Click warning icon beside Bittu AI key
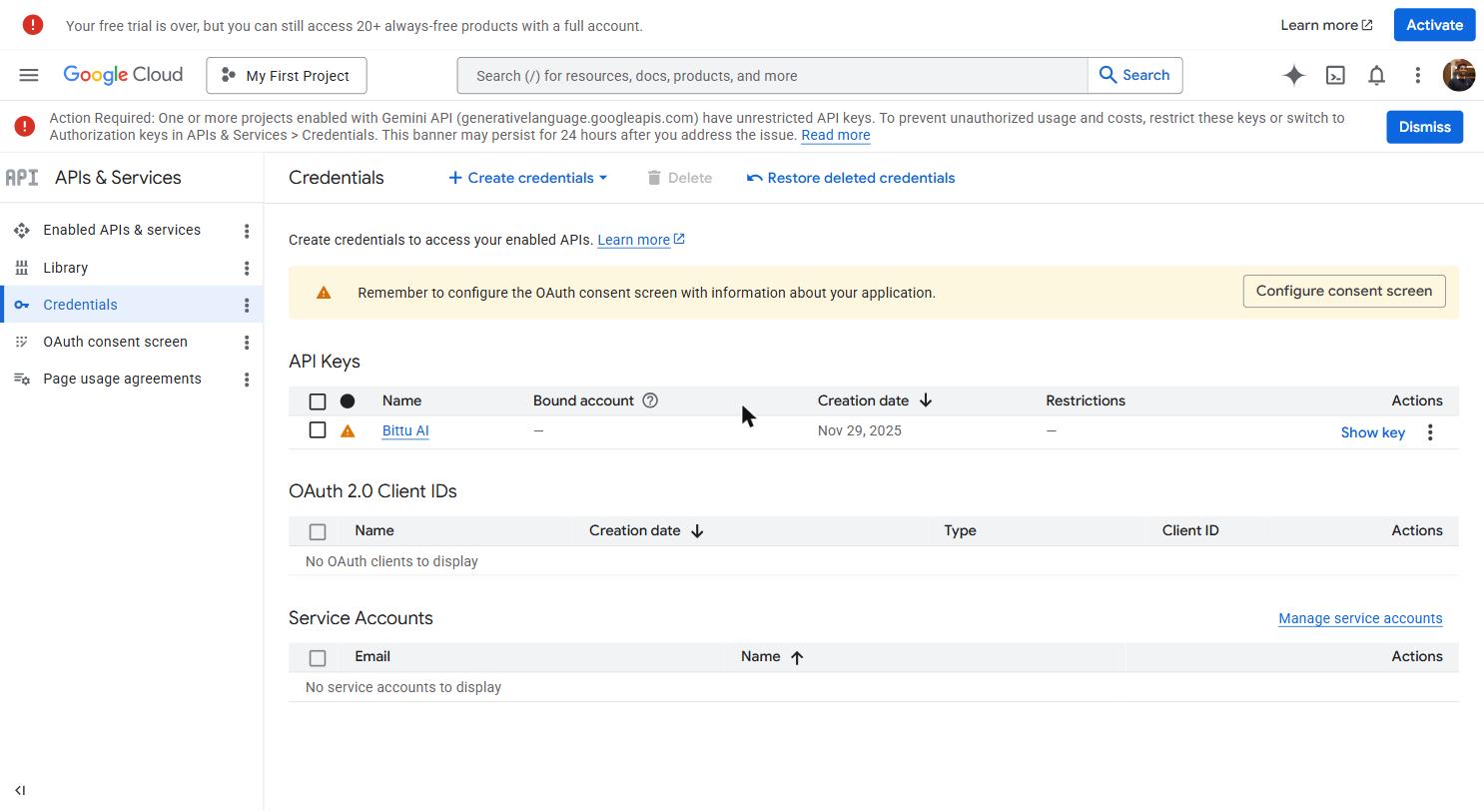The image size is (1484, 811). point(348,431)
